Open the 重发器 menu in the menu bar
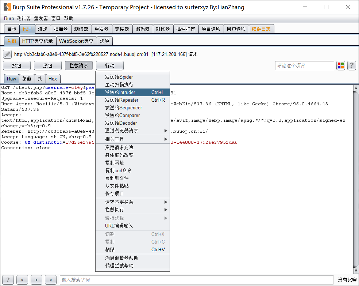 pos(41,18)
